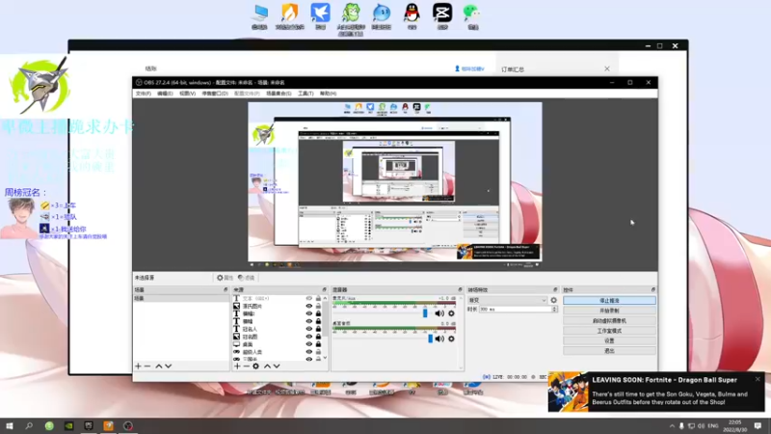
Task: Open source properties gear in Sources panel toolbar
Action: coord(255,366)
